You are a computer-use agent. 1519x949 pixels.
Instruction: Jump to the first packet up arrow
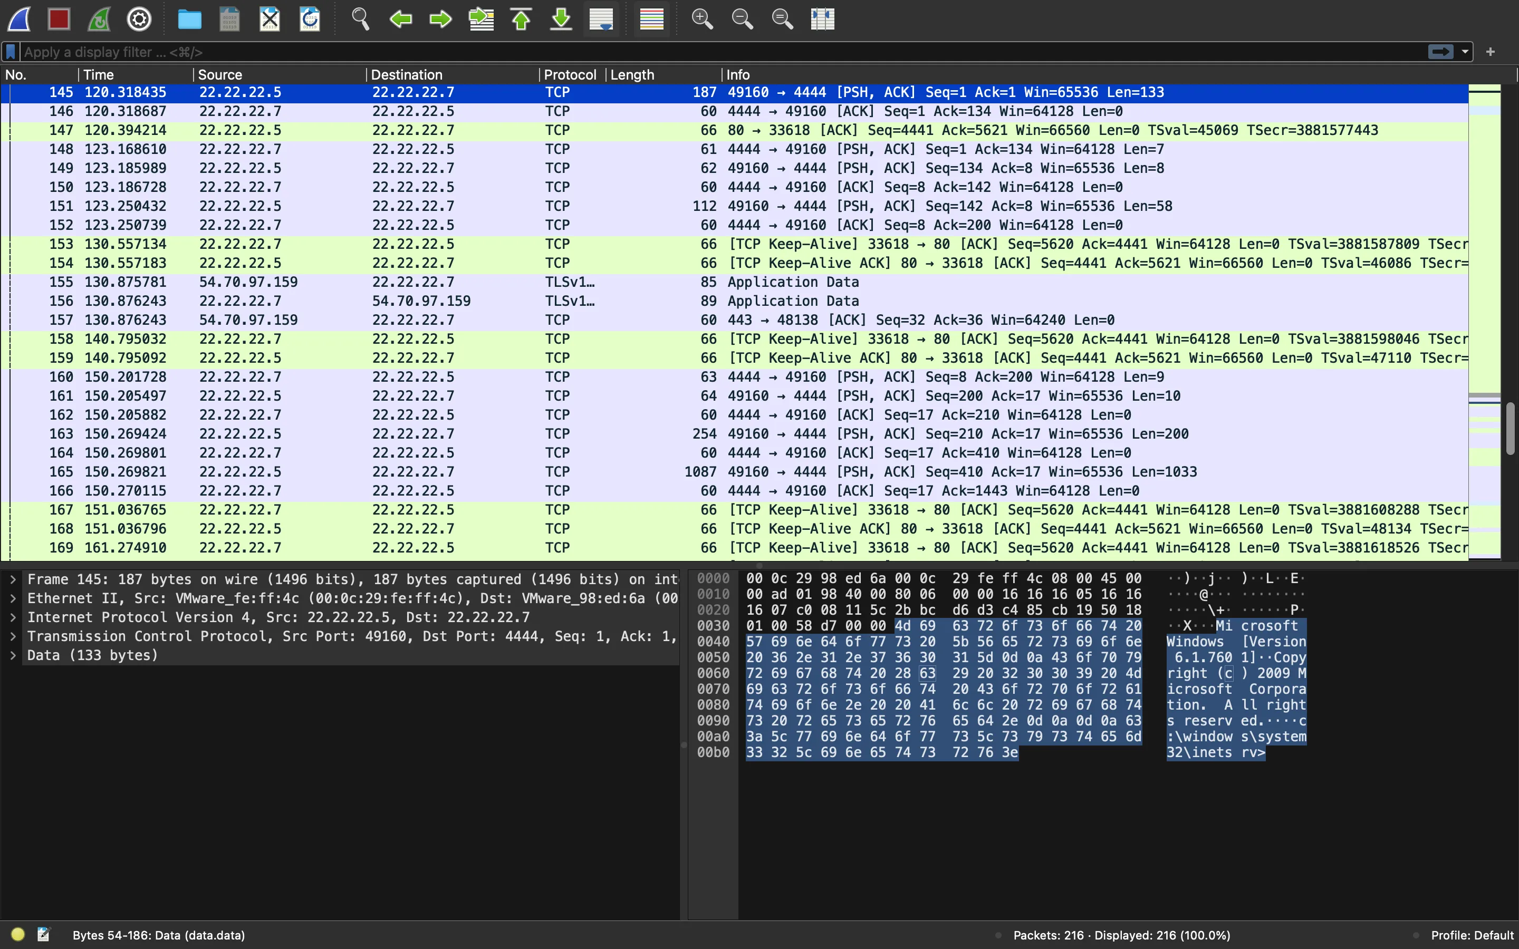(521, 19)
